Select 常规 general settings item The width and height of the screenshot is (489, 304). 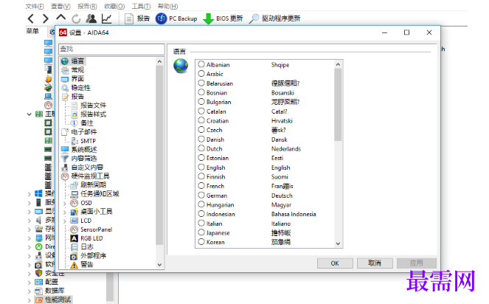(73, 70)
